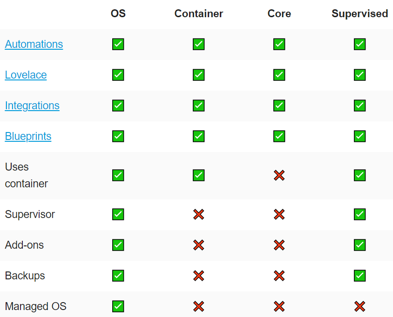The image size is (393, 317).
Task: Click the red cross for Backups under Container
Action: click(198, 276)
